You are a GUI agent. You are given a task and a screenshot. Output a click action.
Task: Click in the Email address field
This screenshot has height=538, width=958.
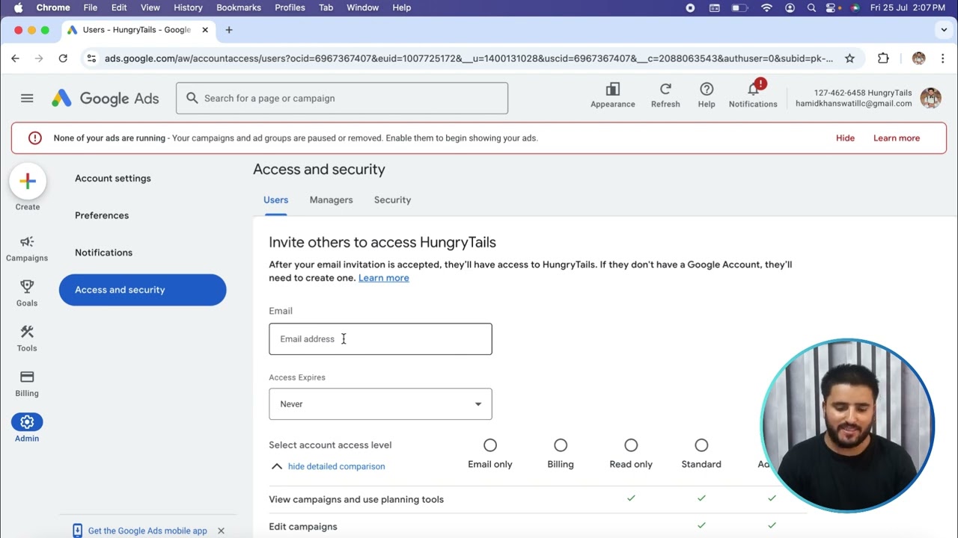click(380, 339)
